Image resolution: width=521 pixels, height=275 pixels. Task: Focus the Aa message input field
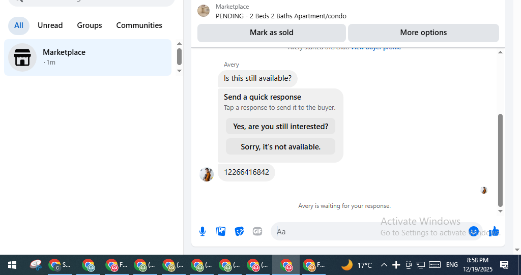[x=369, y=231]
